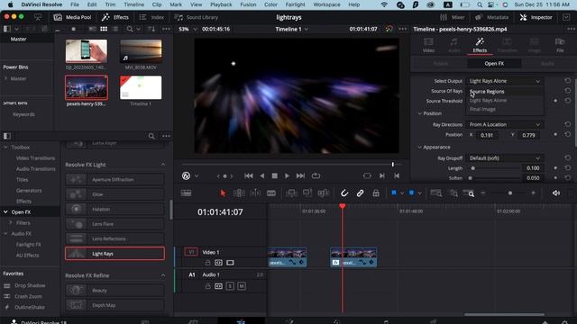Viewport: 577px width, 324px height.
Task: Open the Media Pool panel
Action: 72,17
